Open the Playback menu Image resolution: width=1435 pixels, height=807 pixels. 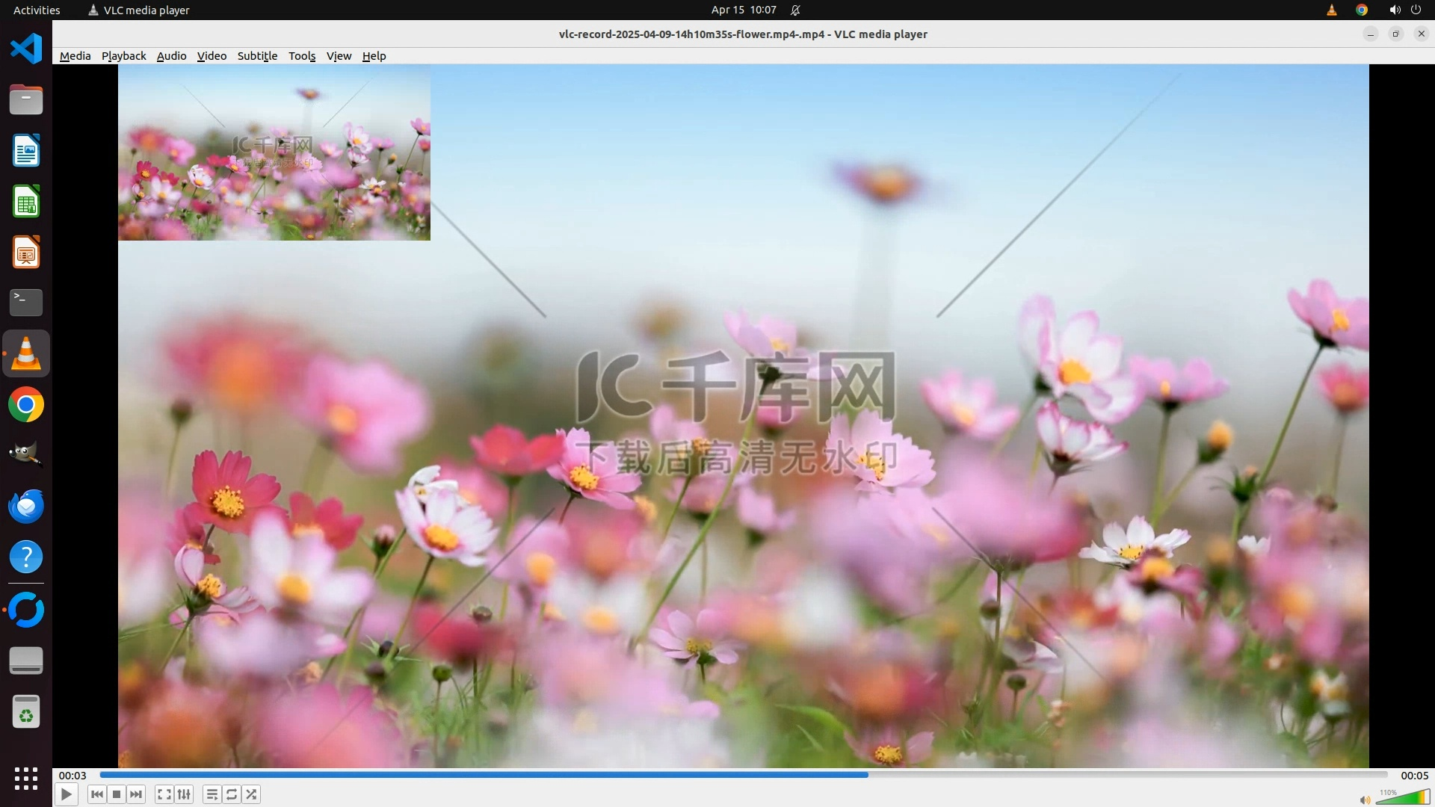coord(123,56)
